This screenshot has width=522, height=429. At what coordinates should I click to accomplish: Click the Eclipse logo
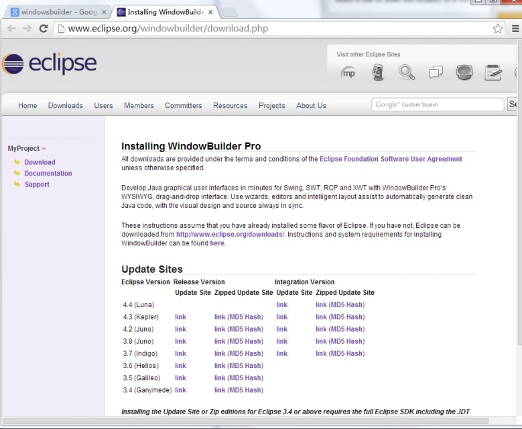(x=50, y=63)
